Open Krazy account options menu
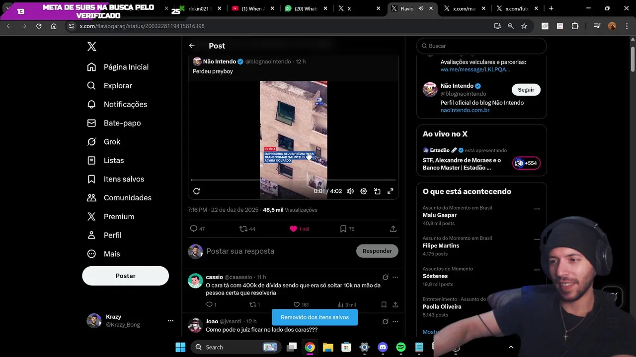 (170, 321)
